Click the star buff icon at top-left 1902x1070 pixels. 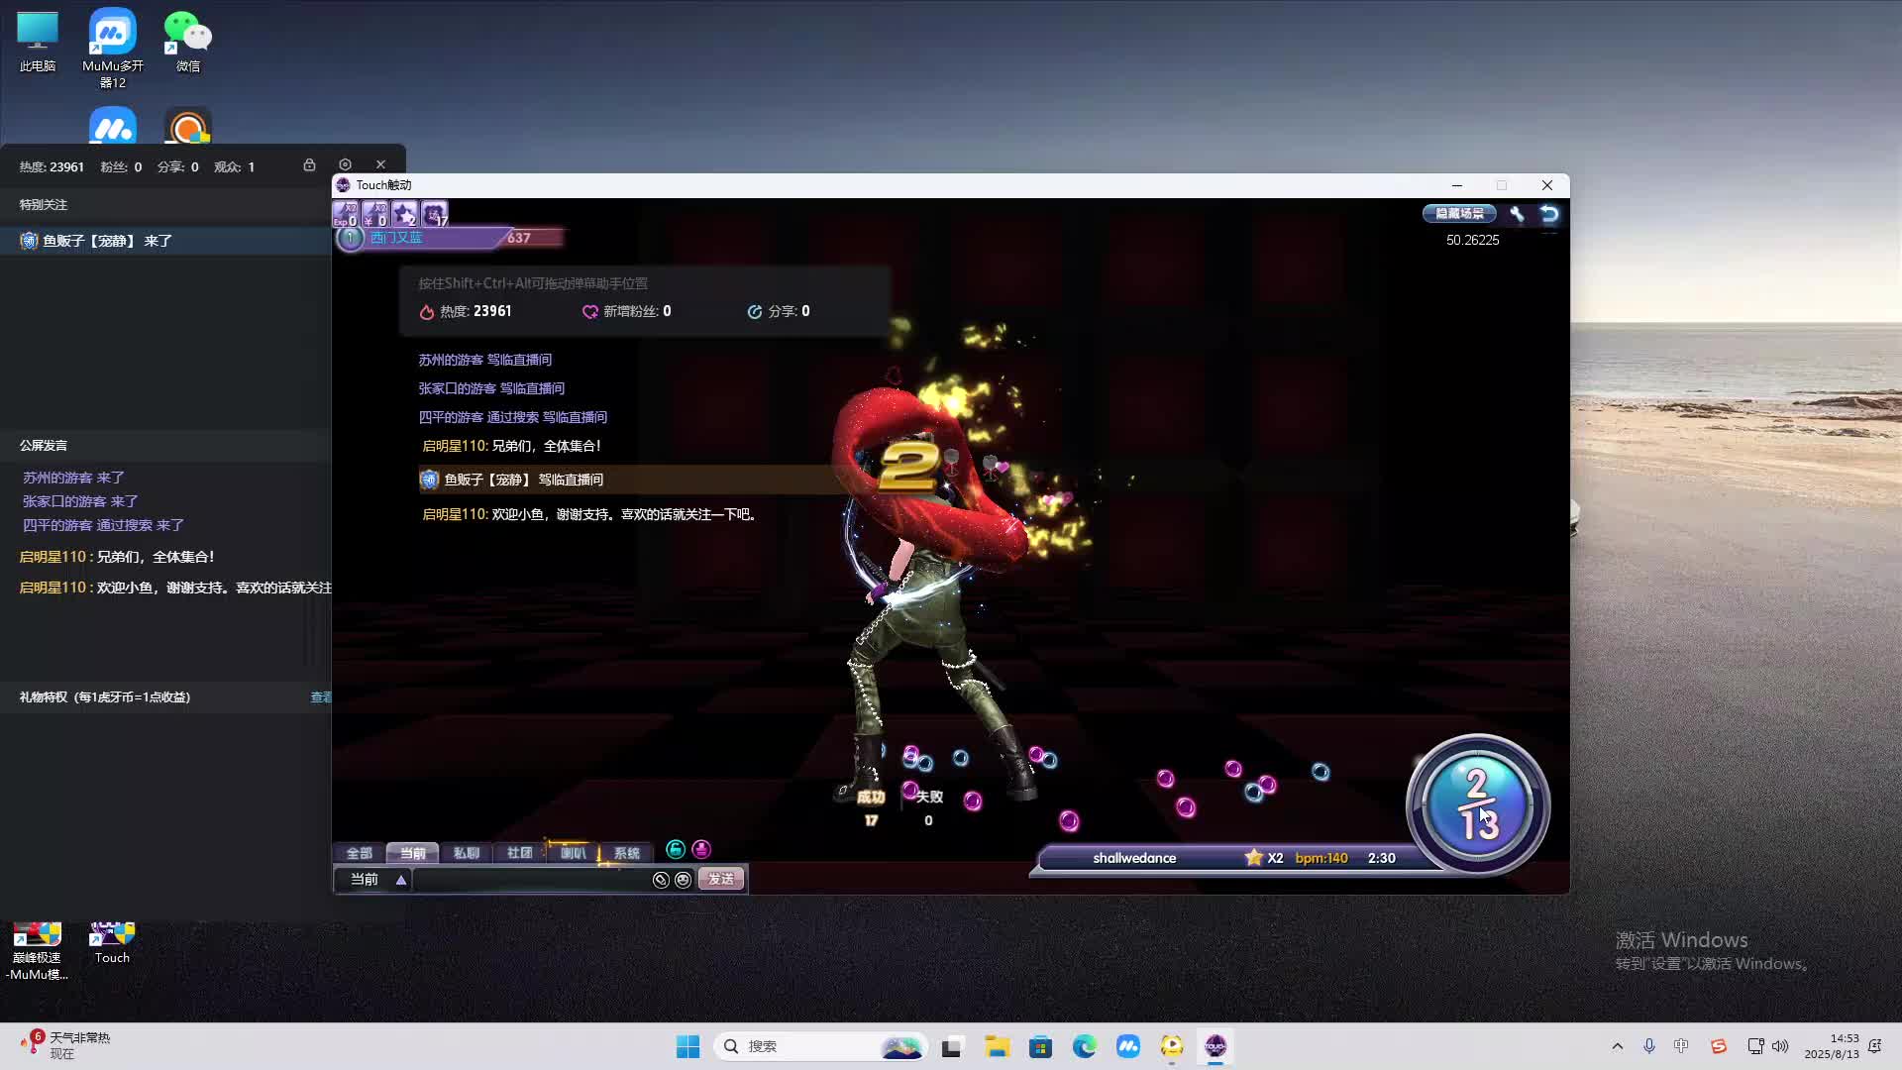[404, 213]
